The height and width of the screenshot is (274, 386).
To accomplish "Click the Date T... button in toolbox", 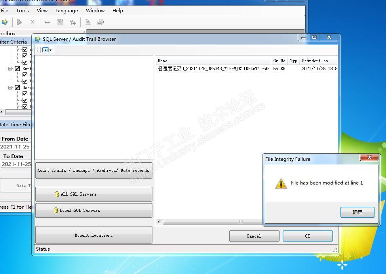I will [16, 186].
